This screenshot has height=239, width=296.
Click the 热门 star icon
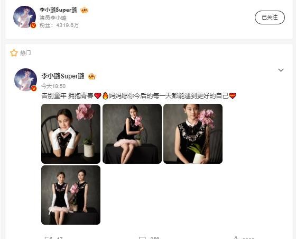click(14, 53)
